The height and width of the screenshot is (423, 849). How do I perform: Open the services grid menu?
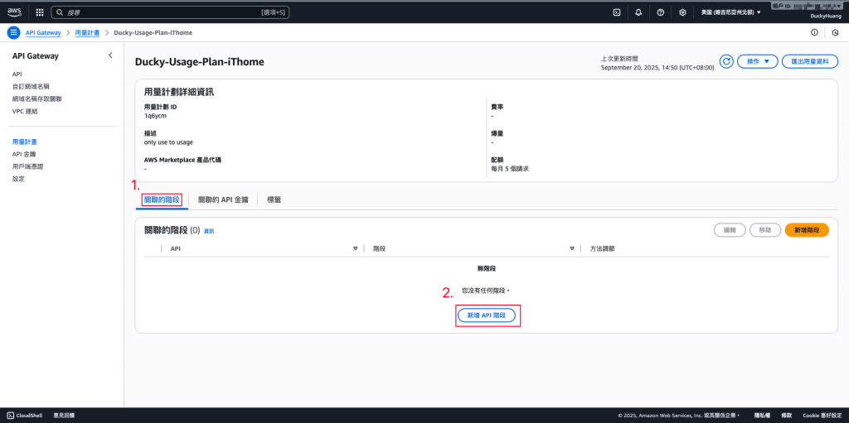[x=40, y=12]
